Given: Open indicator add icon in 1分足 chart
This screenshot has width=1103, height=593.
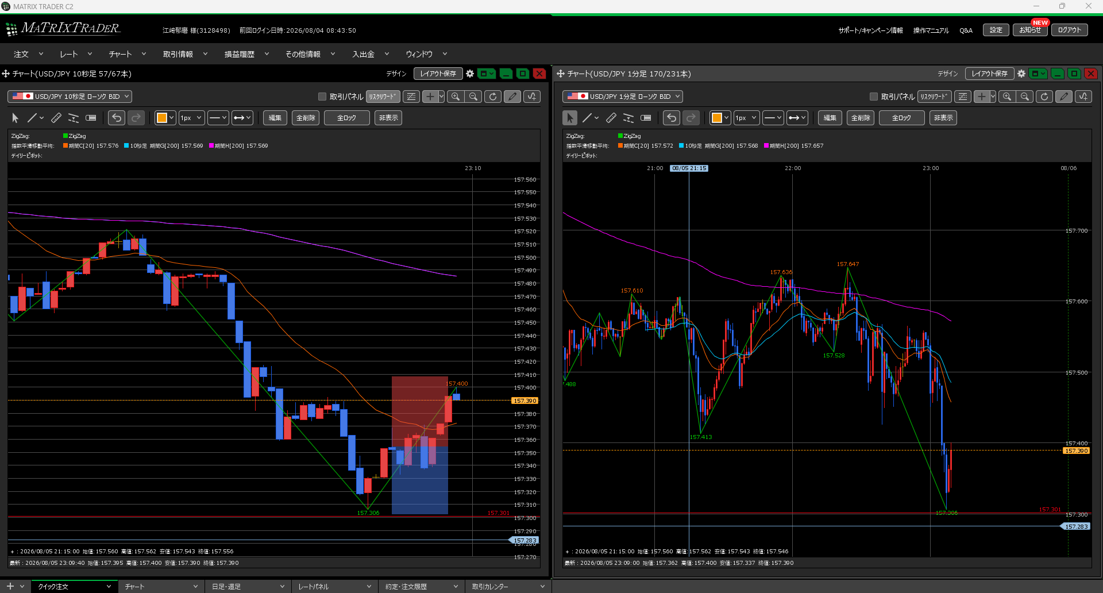Looking at the screenshot, I should coord(1083,97).
